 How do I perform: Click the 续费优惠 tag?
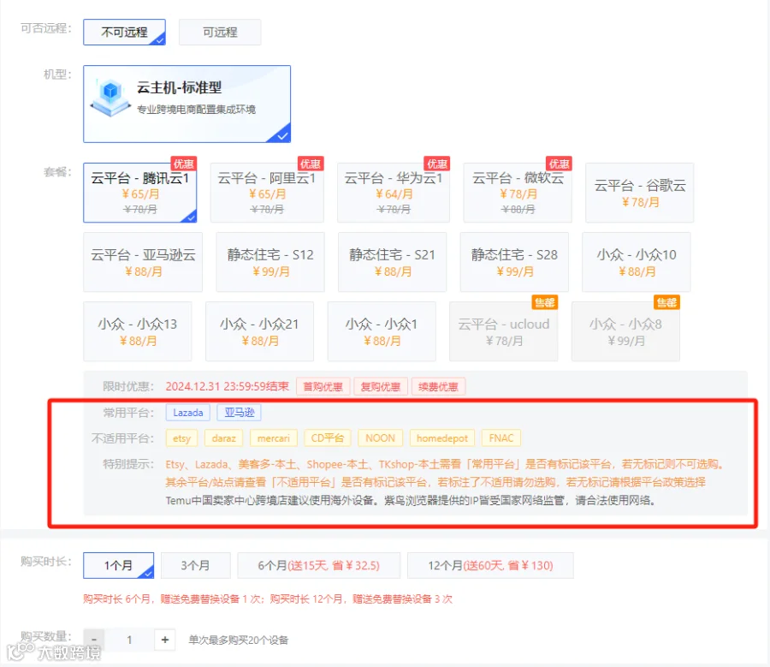click(x=438, y=386)
